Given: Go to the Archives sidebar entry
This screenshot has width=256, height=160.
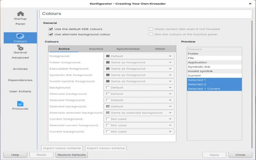Looking at the screenshot, I should (x=20, y=69).
